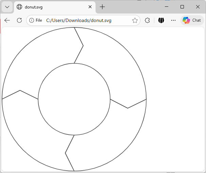Go back with the arrow button
The height and width of the screenshot is (173, 206).
(7, 20)
